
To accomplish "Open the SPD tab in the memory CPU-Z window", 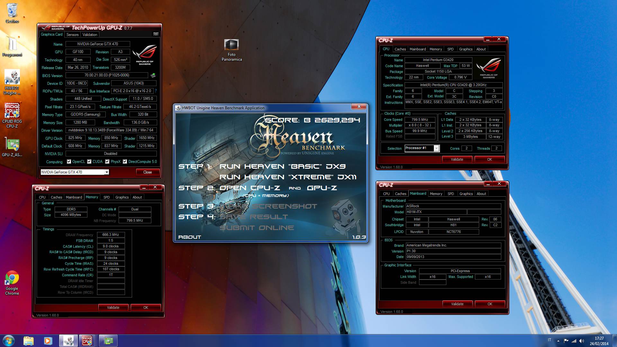I will [x=107, y=197].
